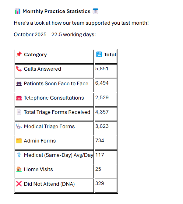Click the house icon for Home Visits

pyautogui.click(x=19, y=170)
